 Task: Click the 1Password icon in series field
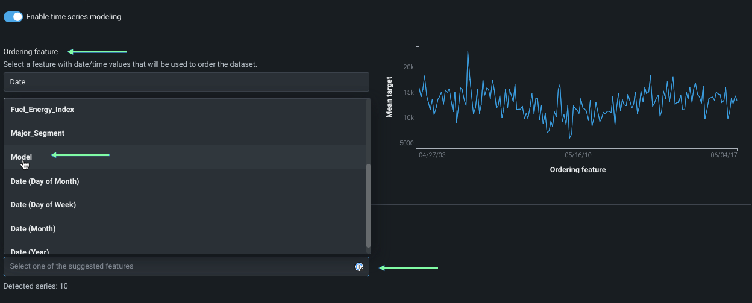[x=359, y=267]
